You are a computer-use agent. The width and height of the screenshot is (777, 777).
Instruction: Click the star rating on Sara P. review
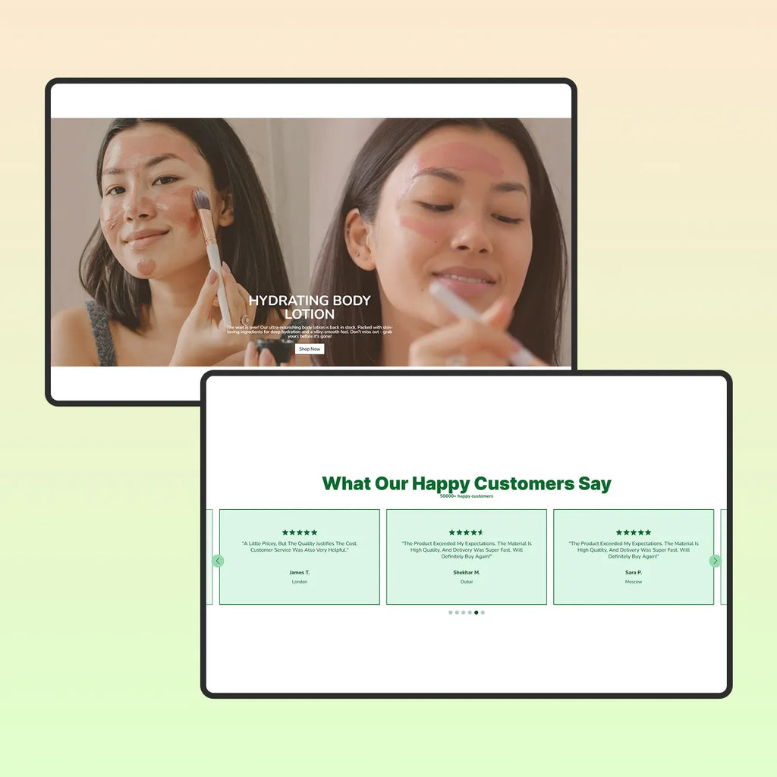(634, 532)
